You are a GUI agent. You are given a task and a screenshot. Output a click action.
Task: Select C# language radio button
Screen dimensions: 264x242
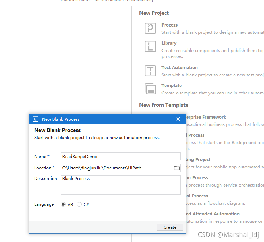coord(79,204)
